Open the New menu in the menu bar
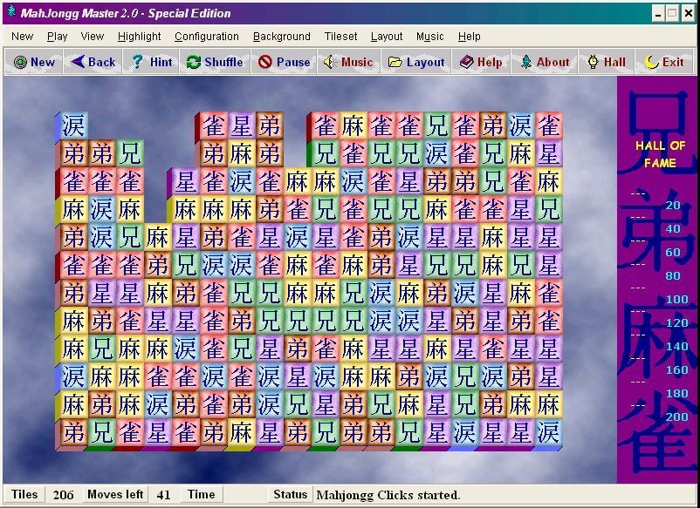The height and width of the screenshot is (508, 700). pyautogui.click(x=23, y=37)
